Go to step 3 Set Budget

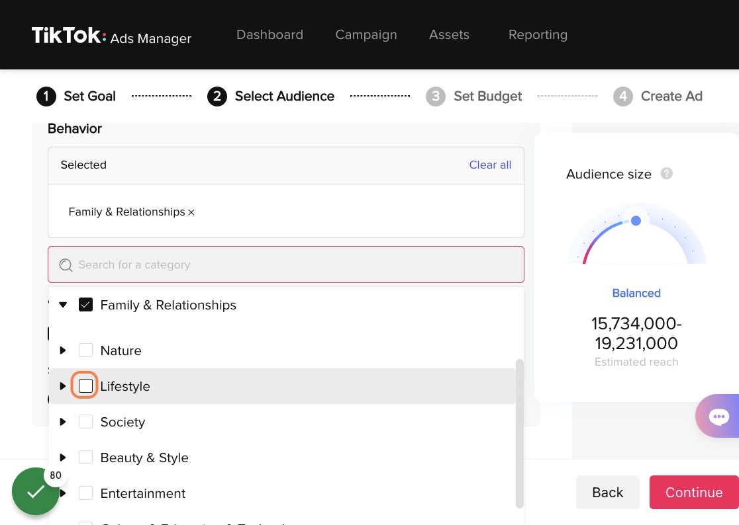point(474,97)
